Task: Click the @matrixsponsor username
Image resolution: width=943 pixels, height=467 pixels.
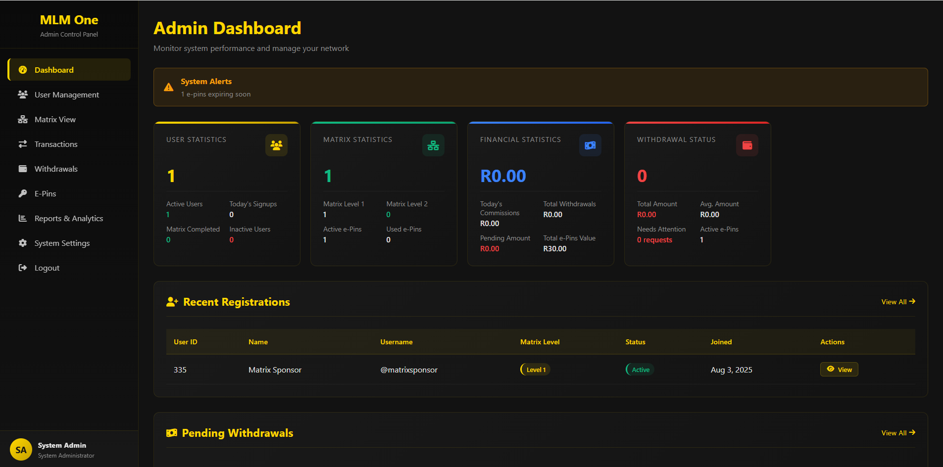Action: pos(409,370)
